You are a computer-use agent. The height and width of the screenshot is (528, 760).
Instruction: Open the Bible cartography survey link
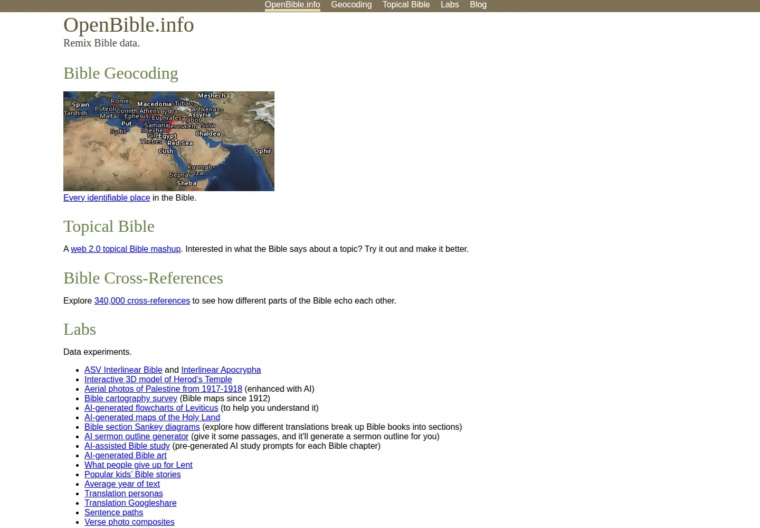click(131, 398)
